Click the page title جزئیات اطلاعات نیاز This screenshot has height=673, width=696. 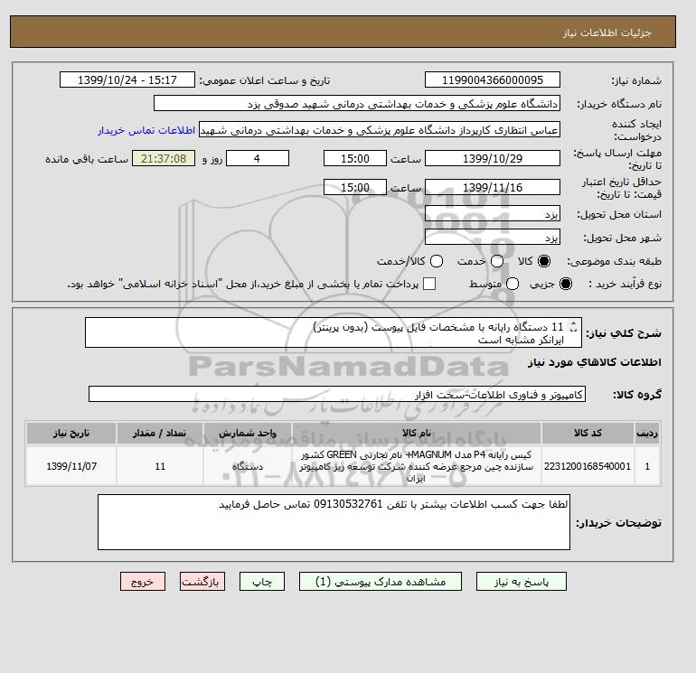[607, 33]
